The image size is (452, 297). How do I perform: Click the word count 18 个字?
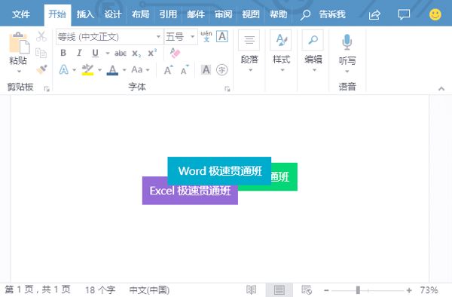(x=100, y=289)
